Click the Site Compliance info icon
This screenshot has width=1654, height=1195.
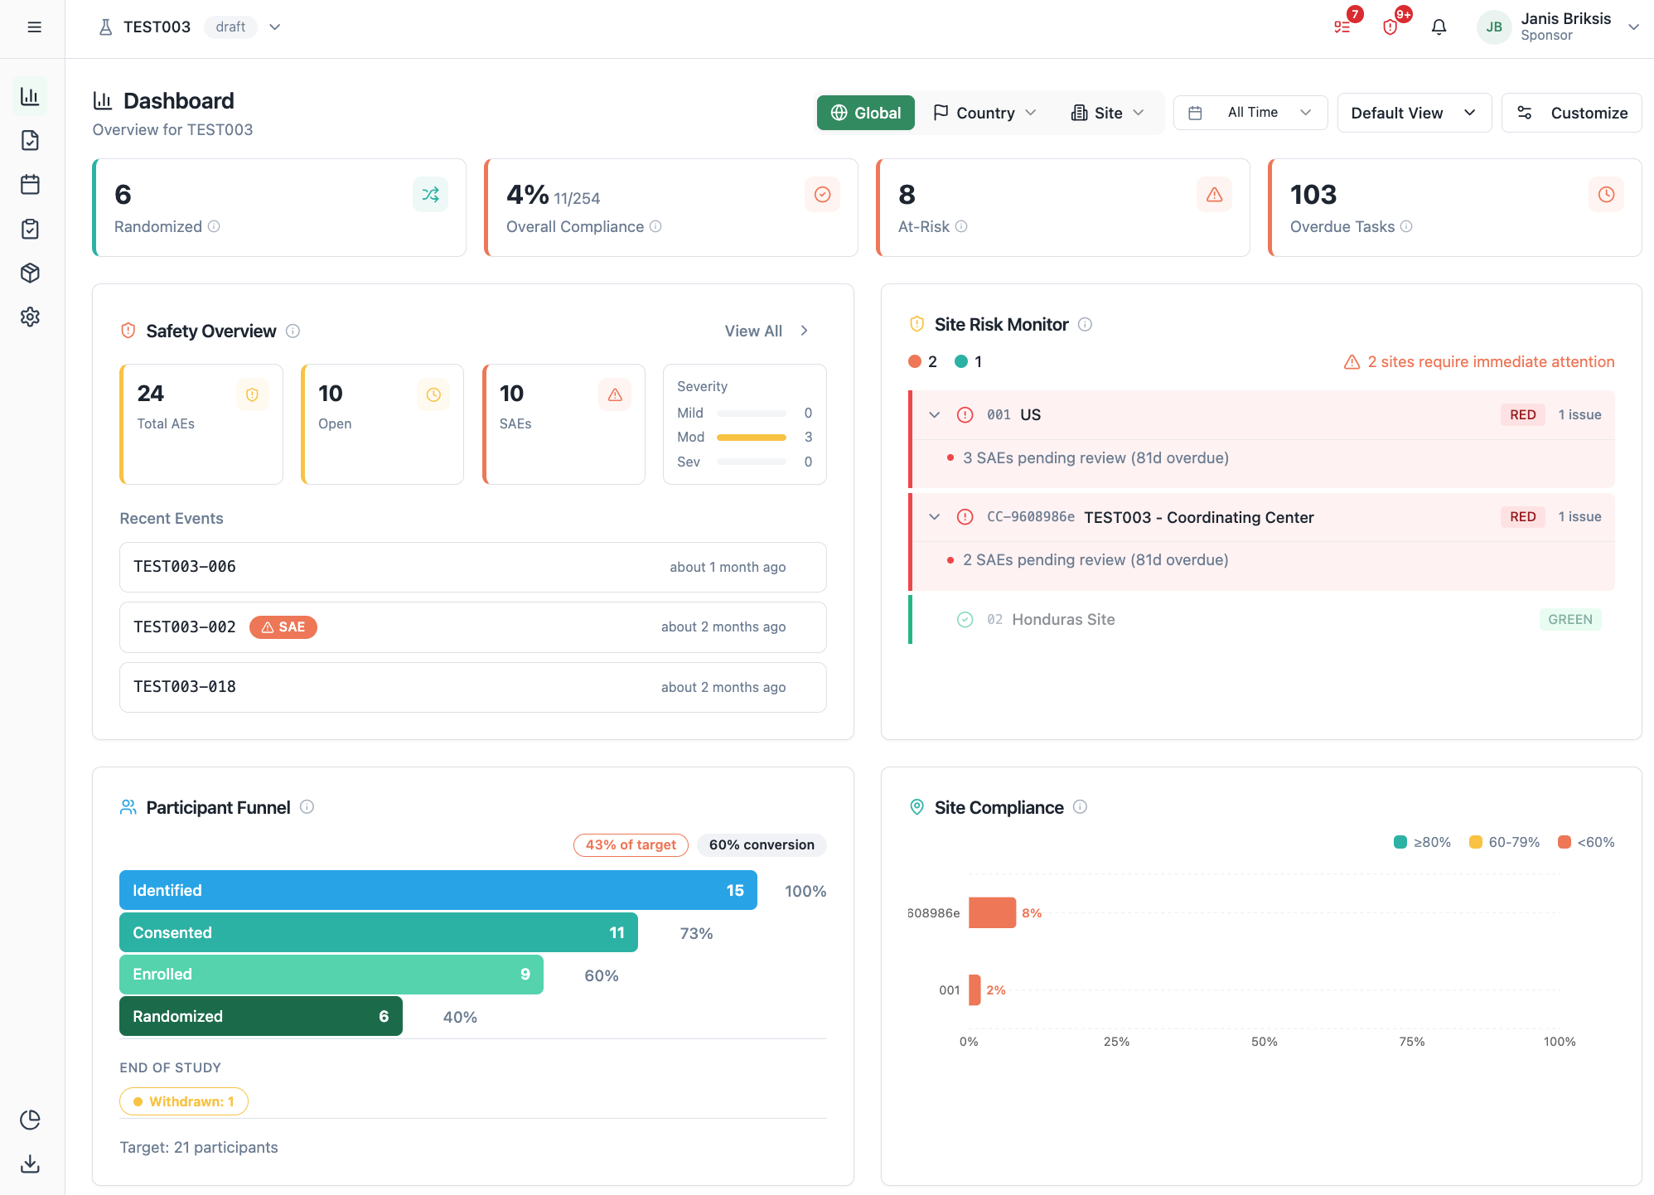coord(1080,807)
